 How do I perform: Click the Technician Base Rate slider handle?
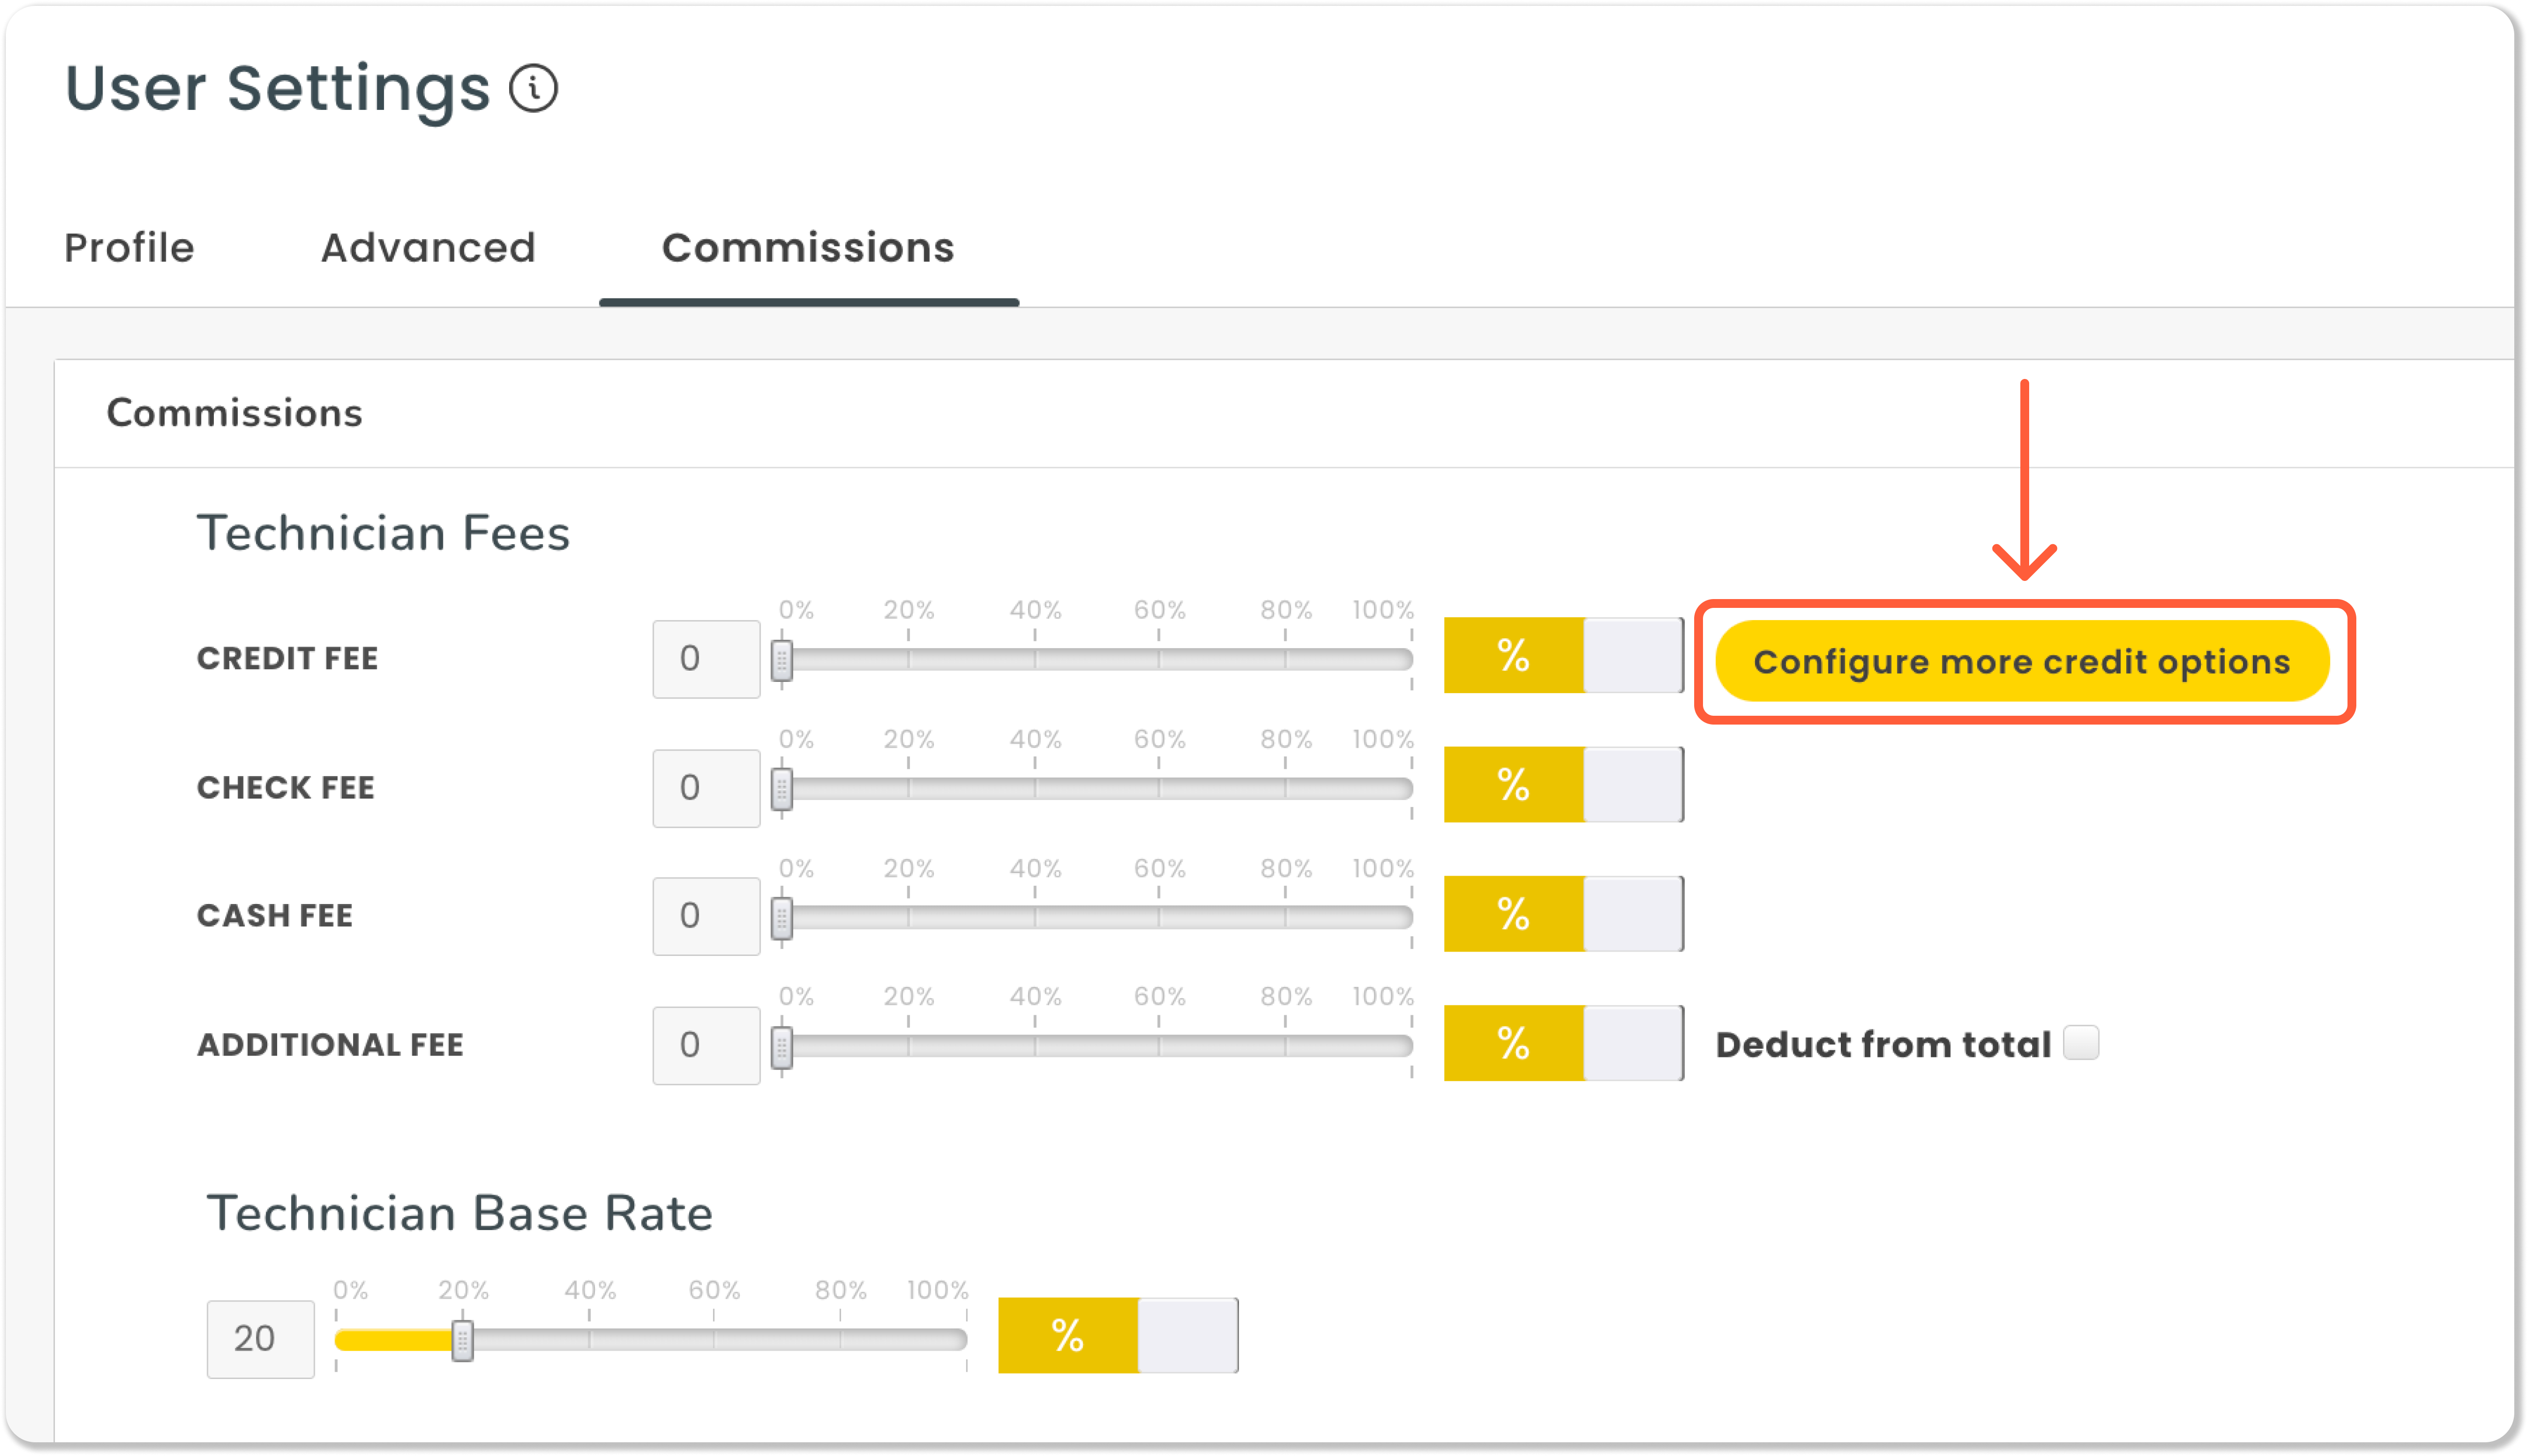click(462, 1341)
